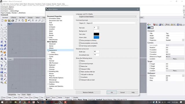
Task: Click the Cut scissors icon in toolbar
Action: 19,21
